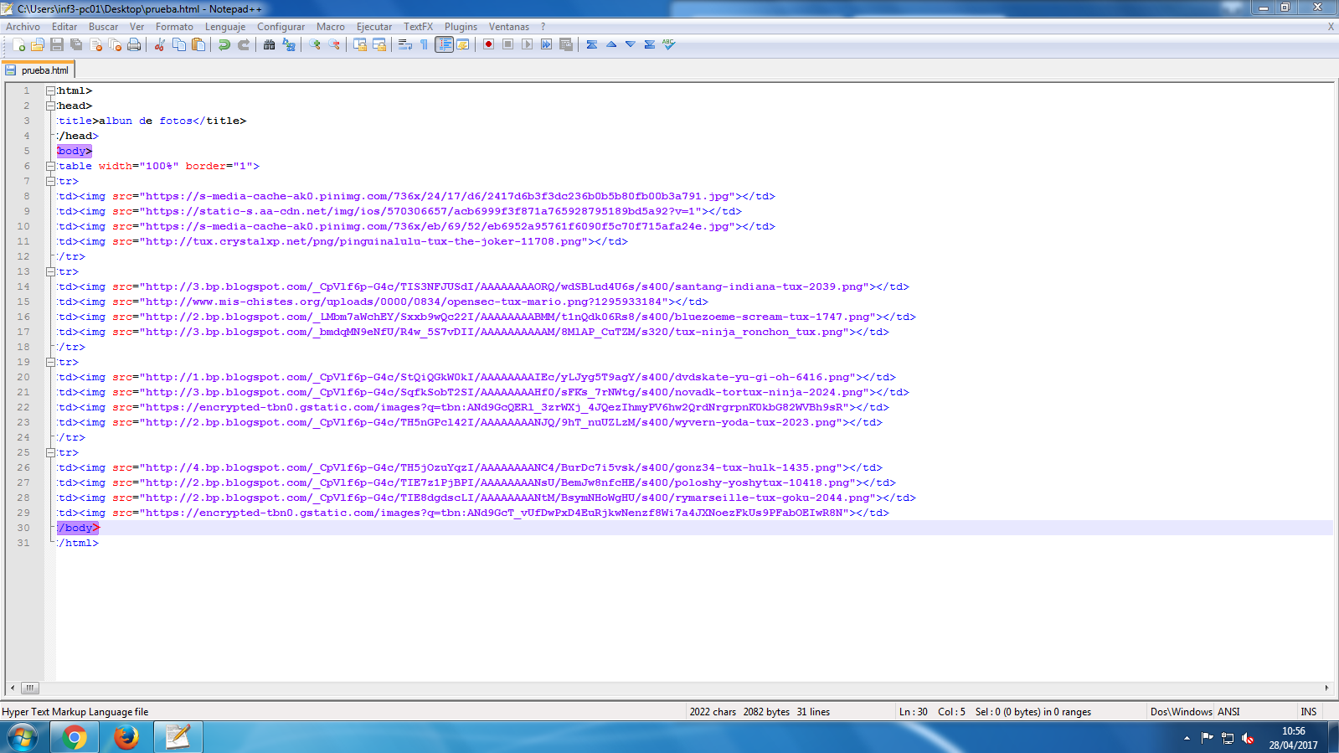Image resolution: width=1339 pixels, height=753 pixels.
Task: Click line number 30 in the margin
Action: [23, 528]
